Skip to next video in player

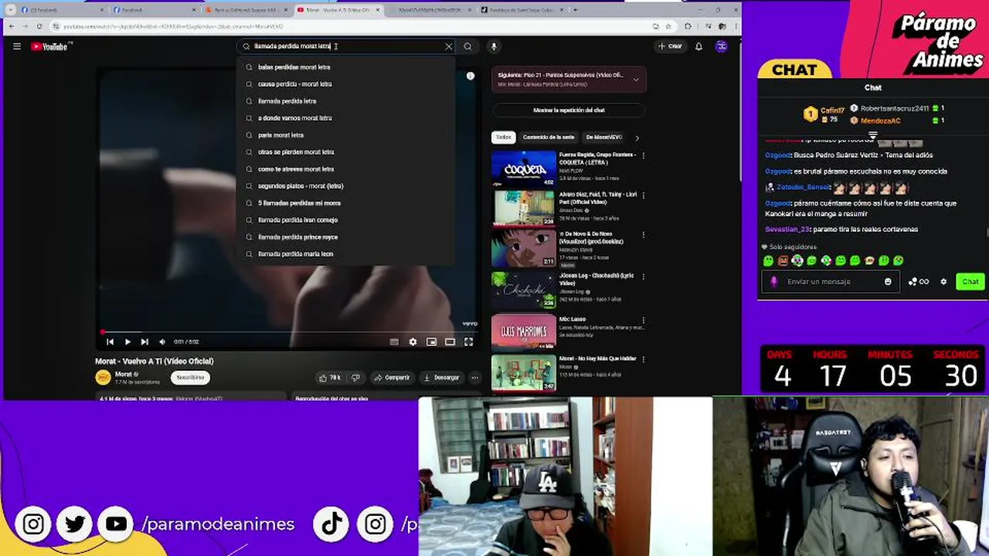coord(144,341)
